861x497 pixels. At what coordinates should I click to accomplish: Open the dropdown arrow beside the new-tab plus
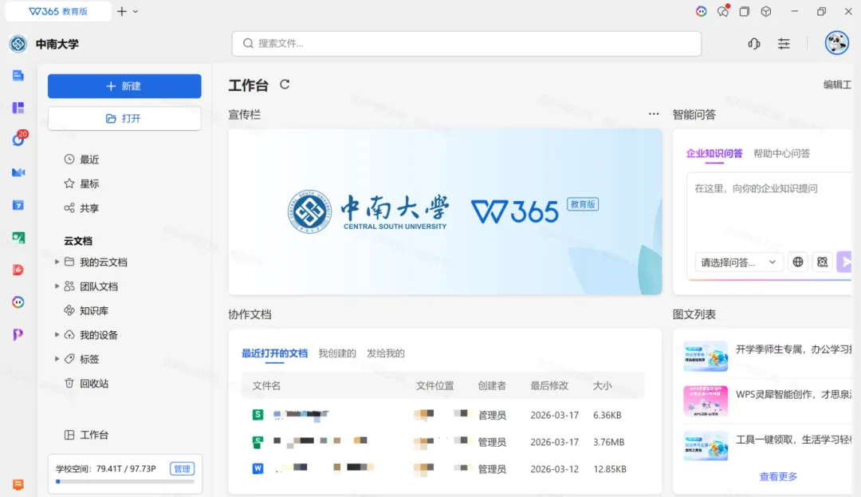(136, 11)
